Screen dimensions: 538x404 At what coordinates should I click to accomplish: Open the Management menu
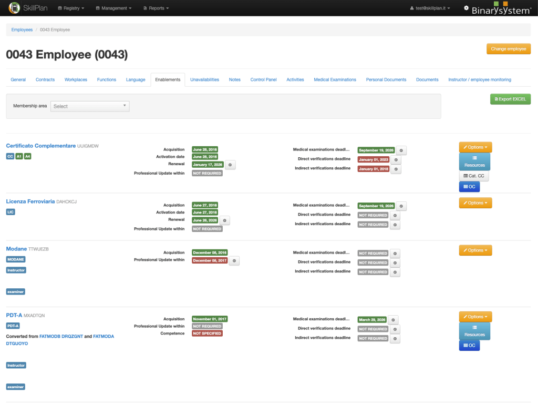[113, 8]
